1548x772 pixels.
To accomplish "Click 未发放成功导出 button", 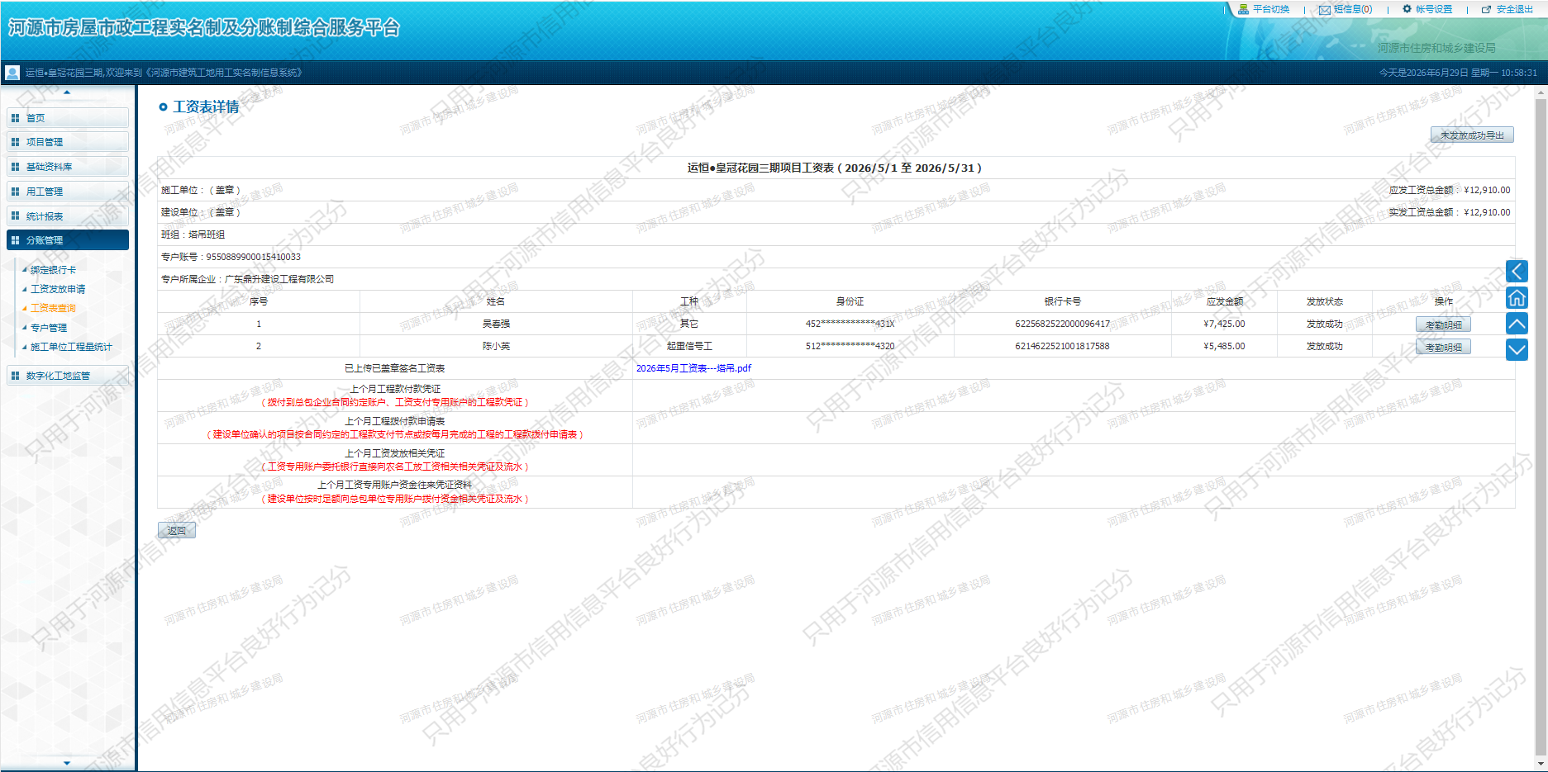I will [1472, 135].
